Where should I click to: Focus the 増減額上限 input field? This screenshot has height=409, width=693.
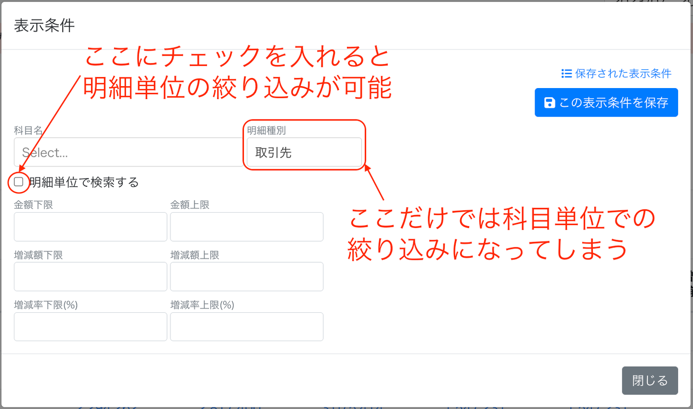click(246, 277)
